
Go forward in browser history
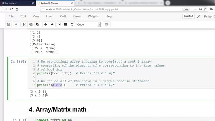pos(6,9)
